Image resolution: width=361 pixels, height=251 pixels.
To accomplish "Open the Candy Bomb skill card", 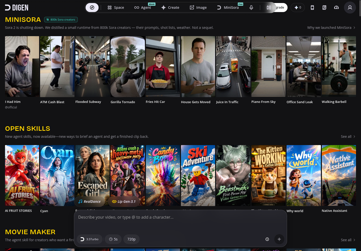I will (x=163, y=175).
